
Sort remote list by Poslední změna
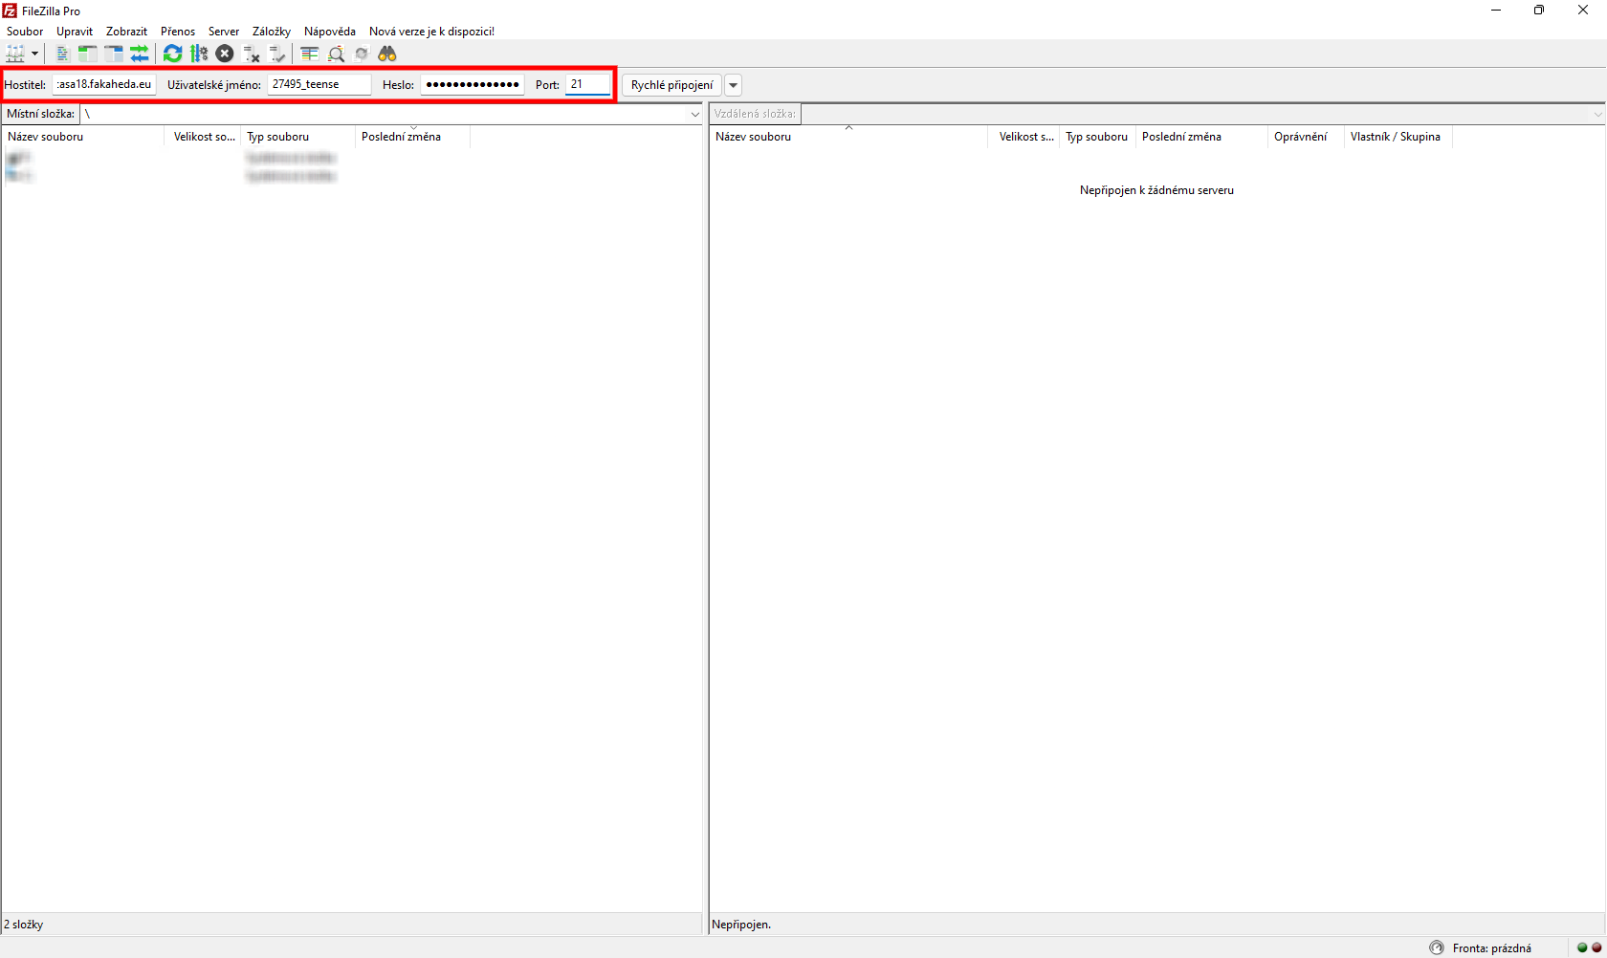pos(1202,137)
